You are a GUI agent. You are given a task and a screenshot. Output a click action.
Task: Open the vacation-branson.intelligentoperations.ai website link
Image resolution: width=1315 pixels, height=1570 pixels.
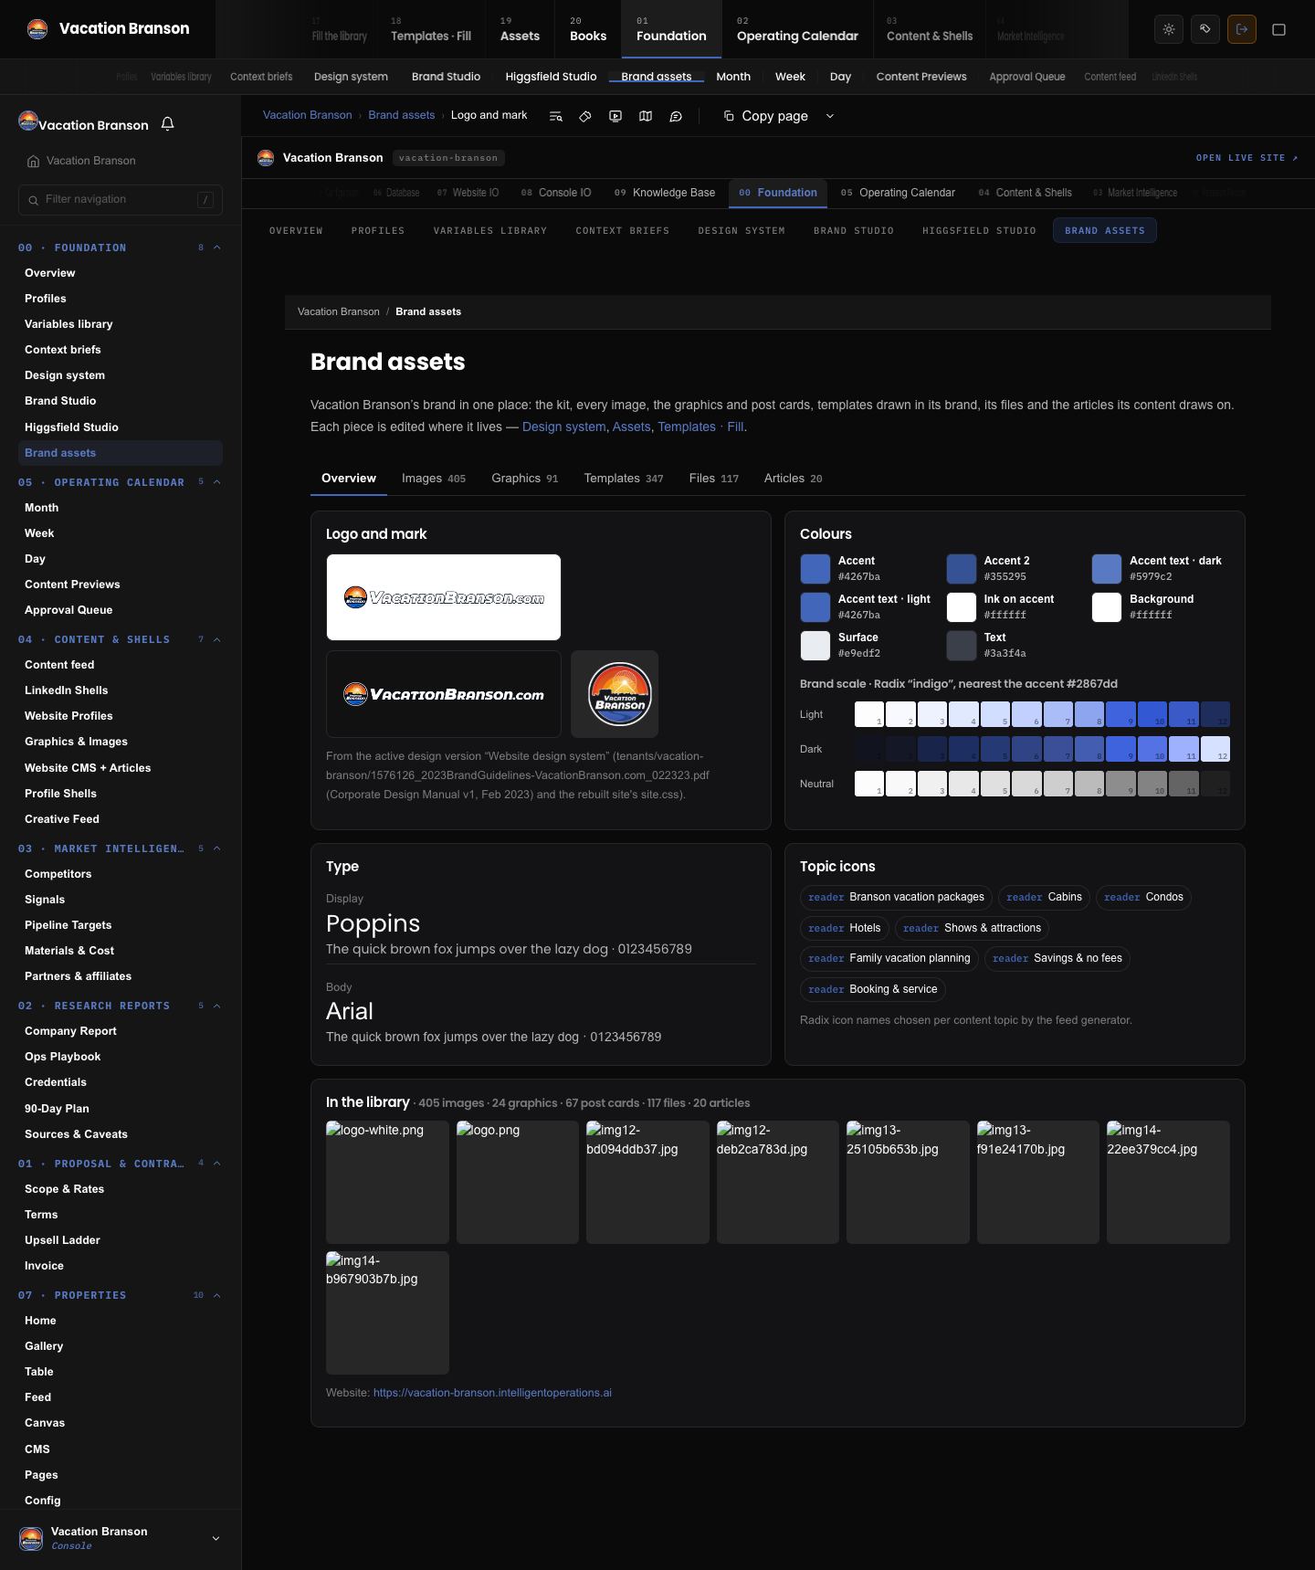(x=492, y=1393)
